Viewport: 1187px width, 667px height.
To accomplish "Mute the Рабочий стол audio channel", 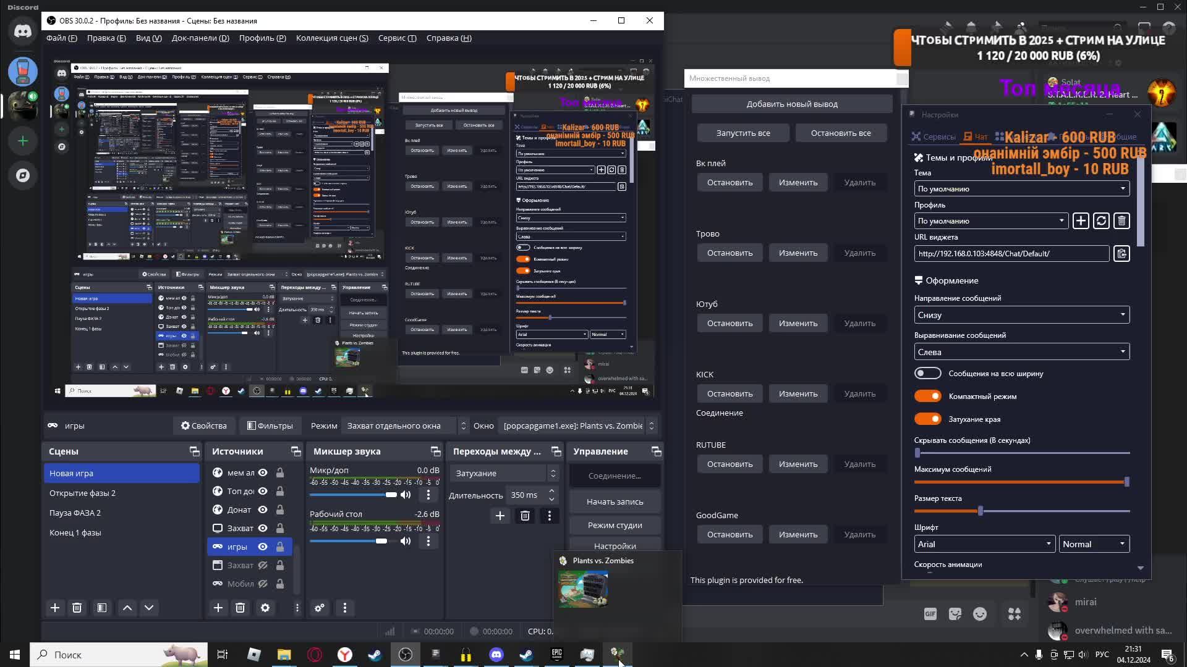I will [406, 541].
